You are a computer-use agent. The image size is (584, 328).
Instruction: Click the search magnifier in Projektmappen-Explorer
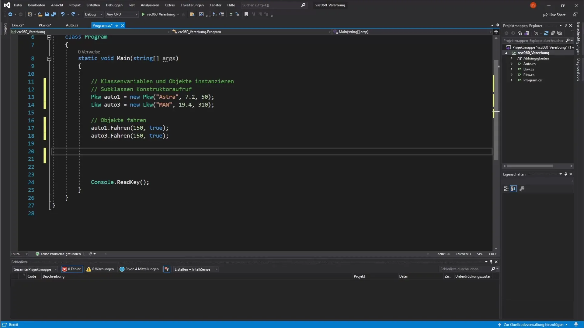568,40
